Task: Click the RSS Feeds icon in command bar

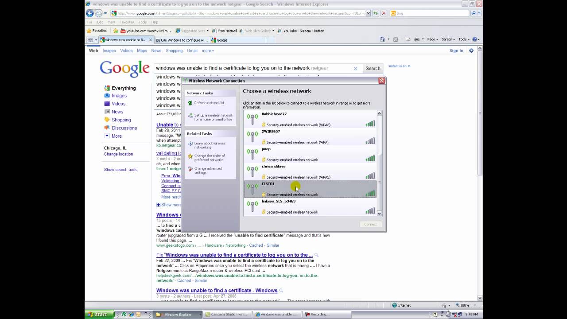Action: (x=396, y=39)
